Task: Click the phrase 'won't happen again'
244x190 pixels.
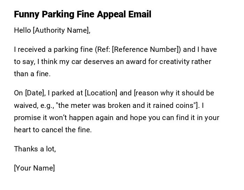Action: [x=84, y=118]
